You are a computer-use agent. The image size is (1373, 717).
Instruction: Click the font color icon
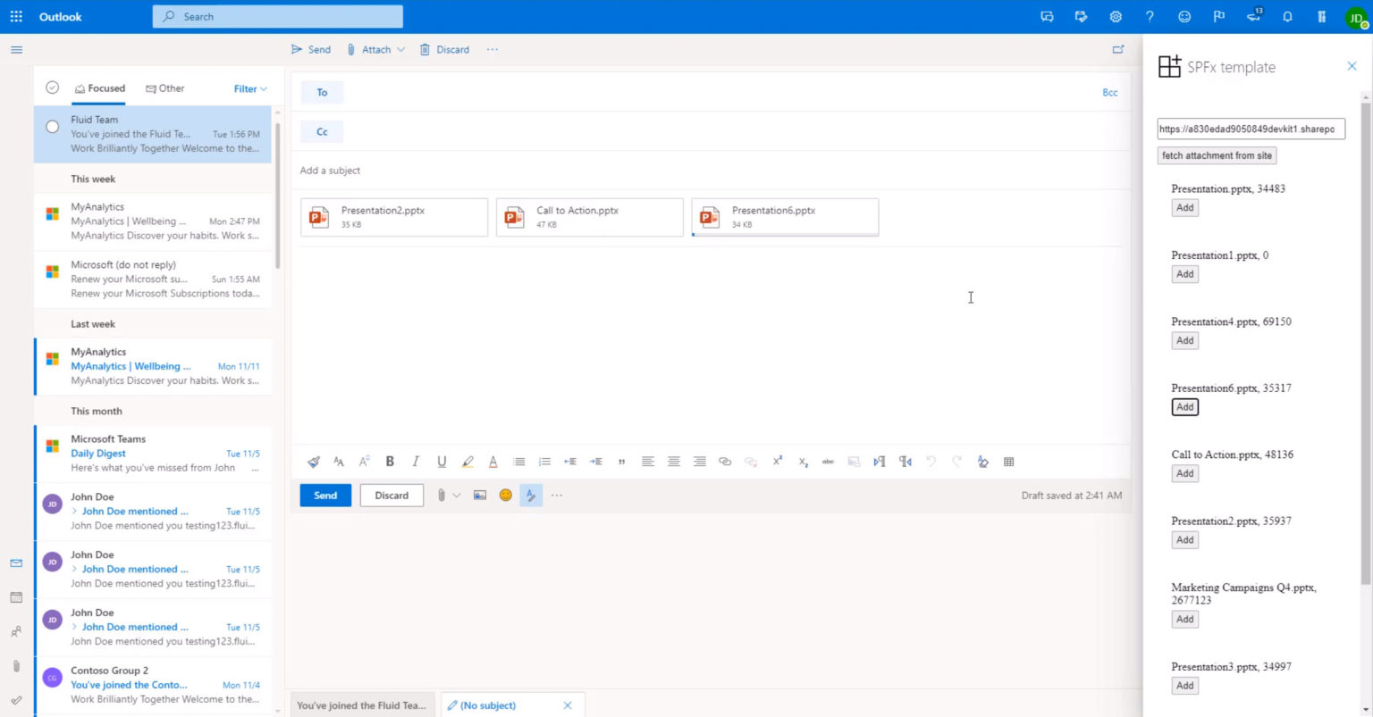[493, 462]
